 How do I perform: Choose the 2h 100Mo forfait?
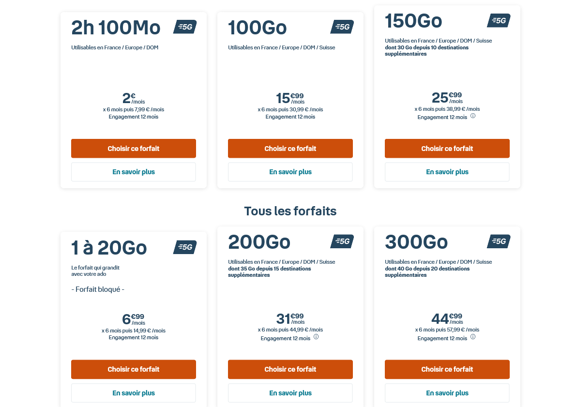click(134, 149)
